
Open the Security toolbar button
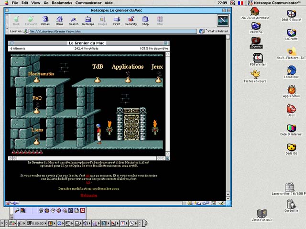click(x=131, y=21)
